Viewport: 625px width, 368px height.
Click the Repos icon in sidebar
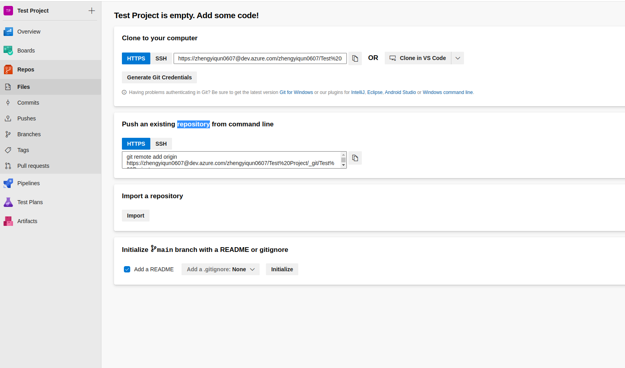pos(8,69)
